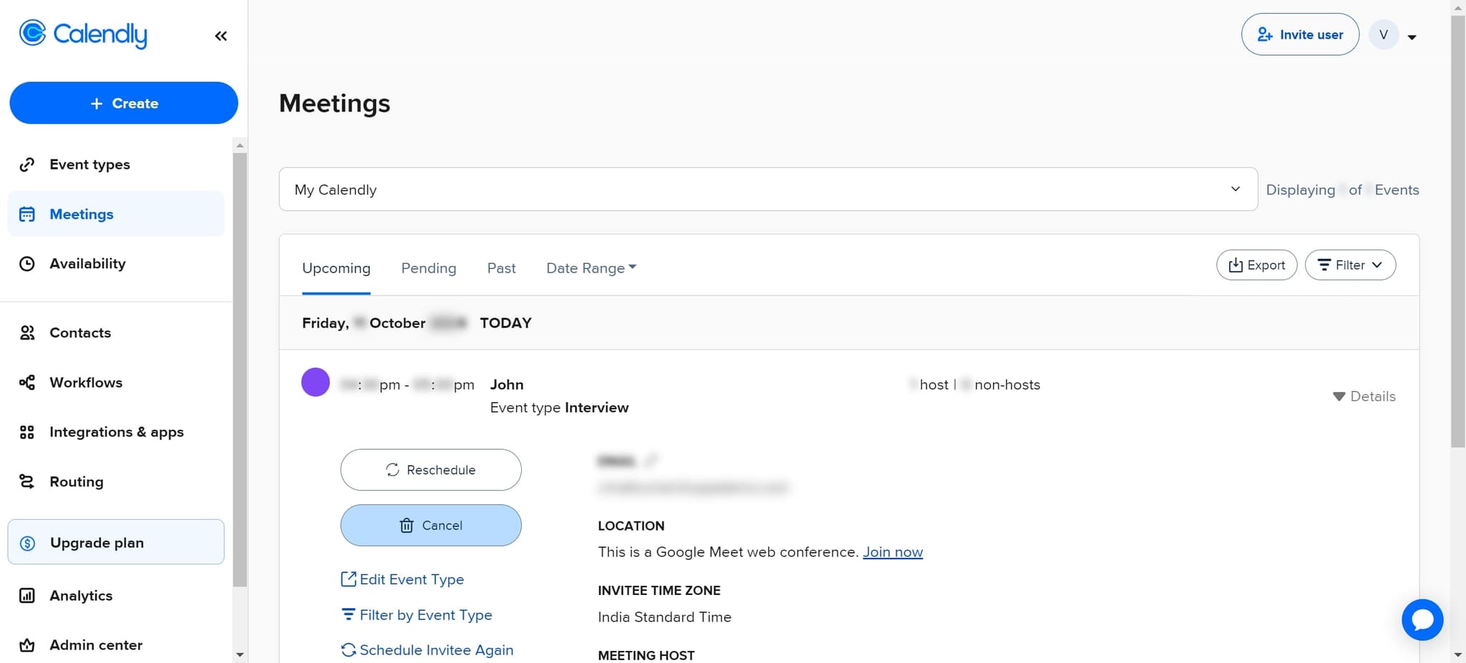Image resolution: width=1466 pixels, height=663 pixels.
Task: Go to Availability page
Action: pyautogui.click(x=87, y=264)
